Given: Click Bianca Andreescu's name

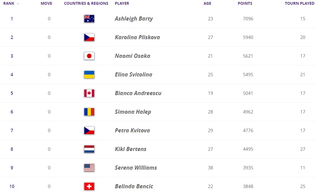Looking at the screenshot, I should [x=138, y=93].
